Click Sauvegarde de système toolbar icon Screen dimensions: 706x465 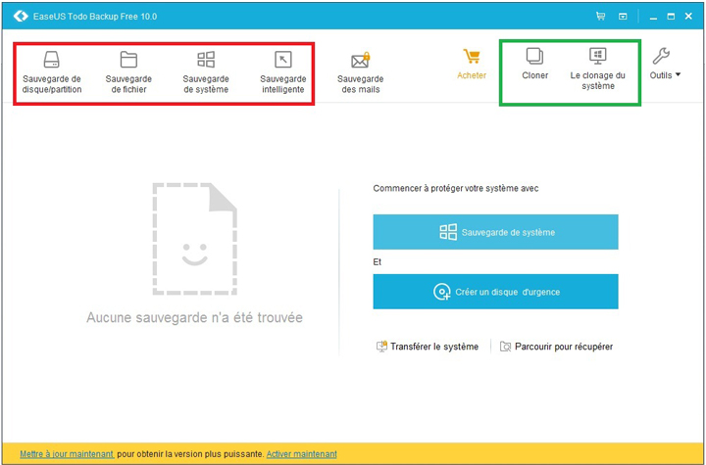point(206,72)
